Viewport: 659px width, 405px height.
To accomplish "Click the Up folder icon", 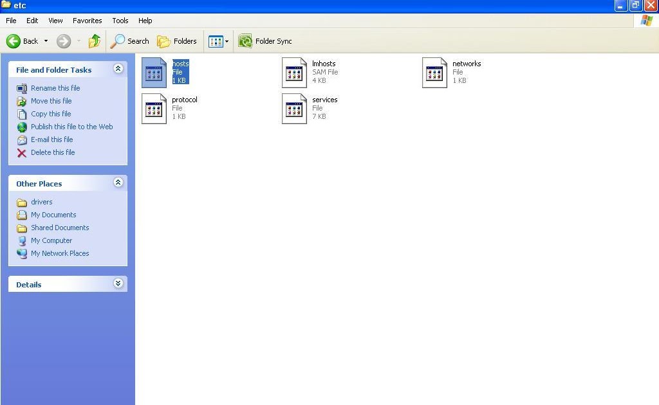I will tap(94, 41).
